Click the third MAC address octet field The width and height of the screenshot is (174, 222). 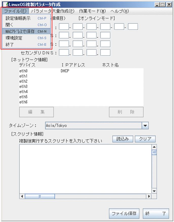click(x=91, y=27)
